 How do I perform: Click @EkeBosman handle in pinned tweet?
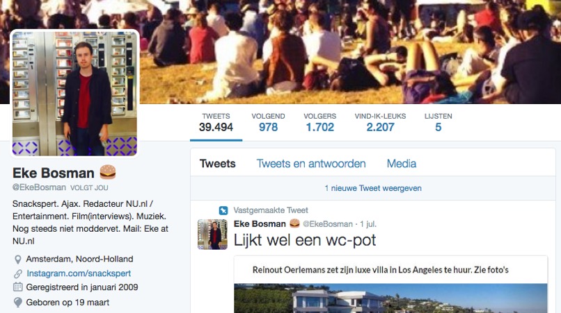328,224
